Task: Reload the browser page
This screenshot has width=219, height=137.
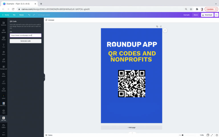Action: (13, 9)
